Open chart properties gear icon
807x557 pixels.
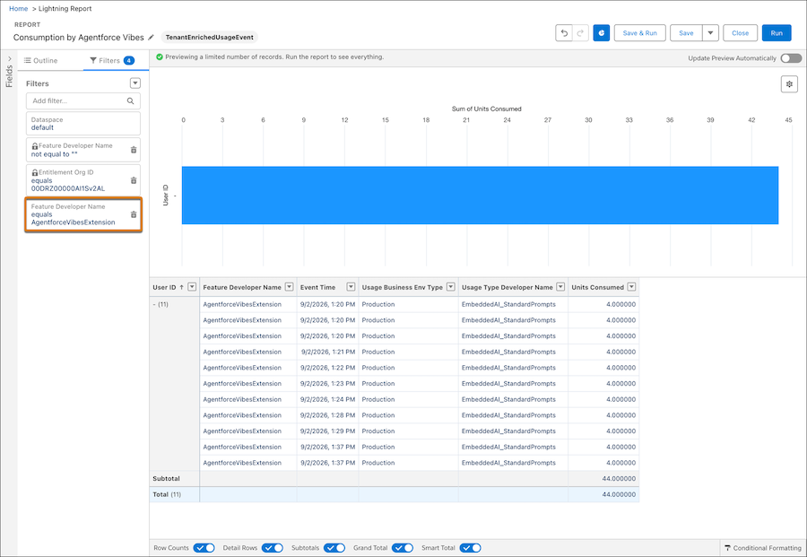789,84
